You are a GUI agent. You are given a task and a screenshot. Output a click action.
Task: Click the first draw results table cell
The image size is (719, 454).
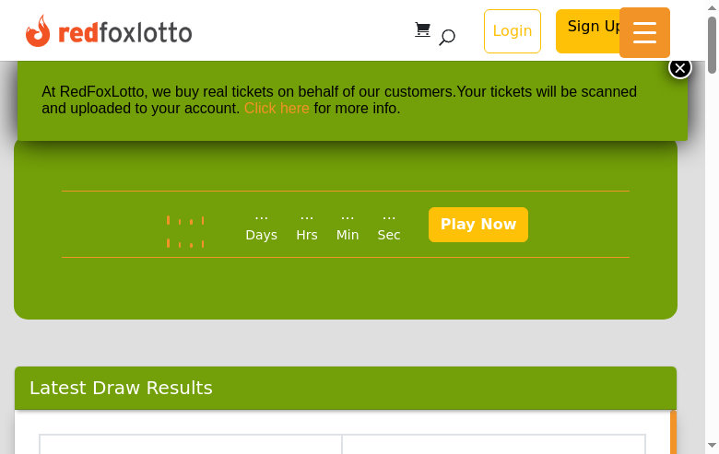pos(191,445)
